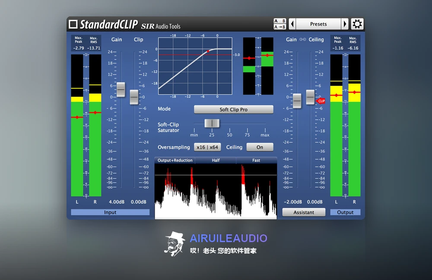Click the waveform history display
The image size is (432, 280).
[216, 191]
